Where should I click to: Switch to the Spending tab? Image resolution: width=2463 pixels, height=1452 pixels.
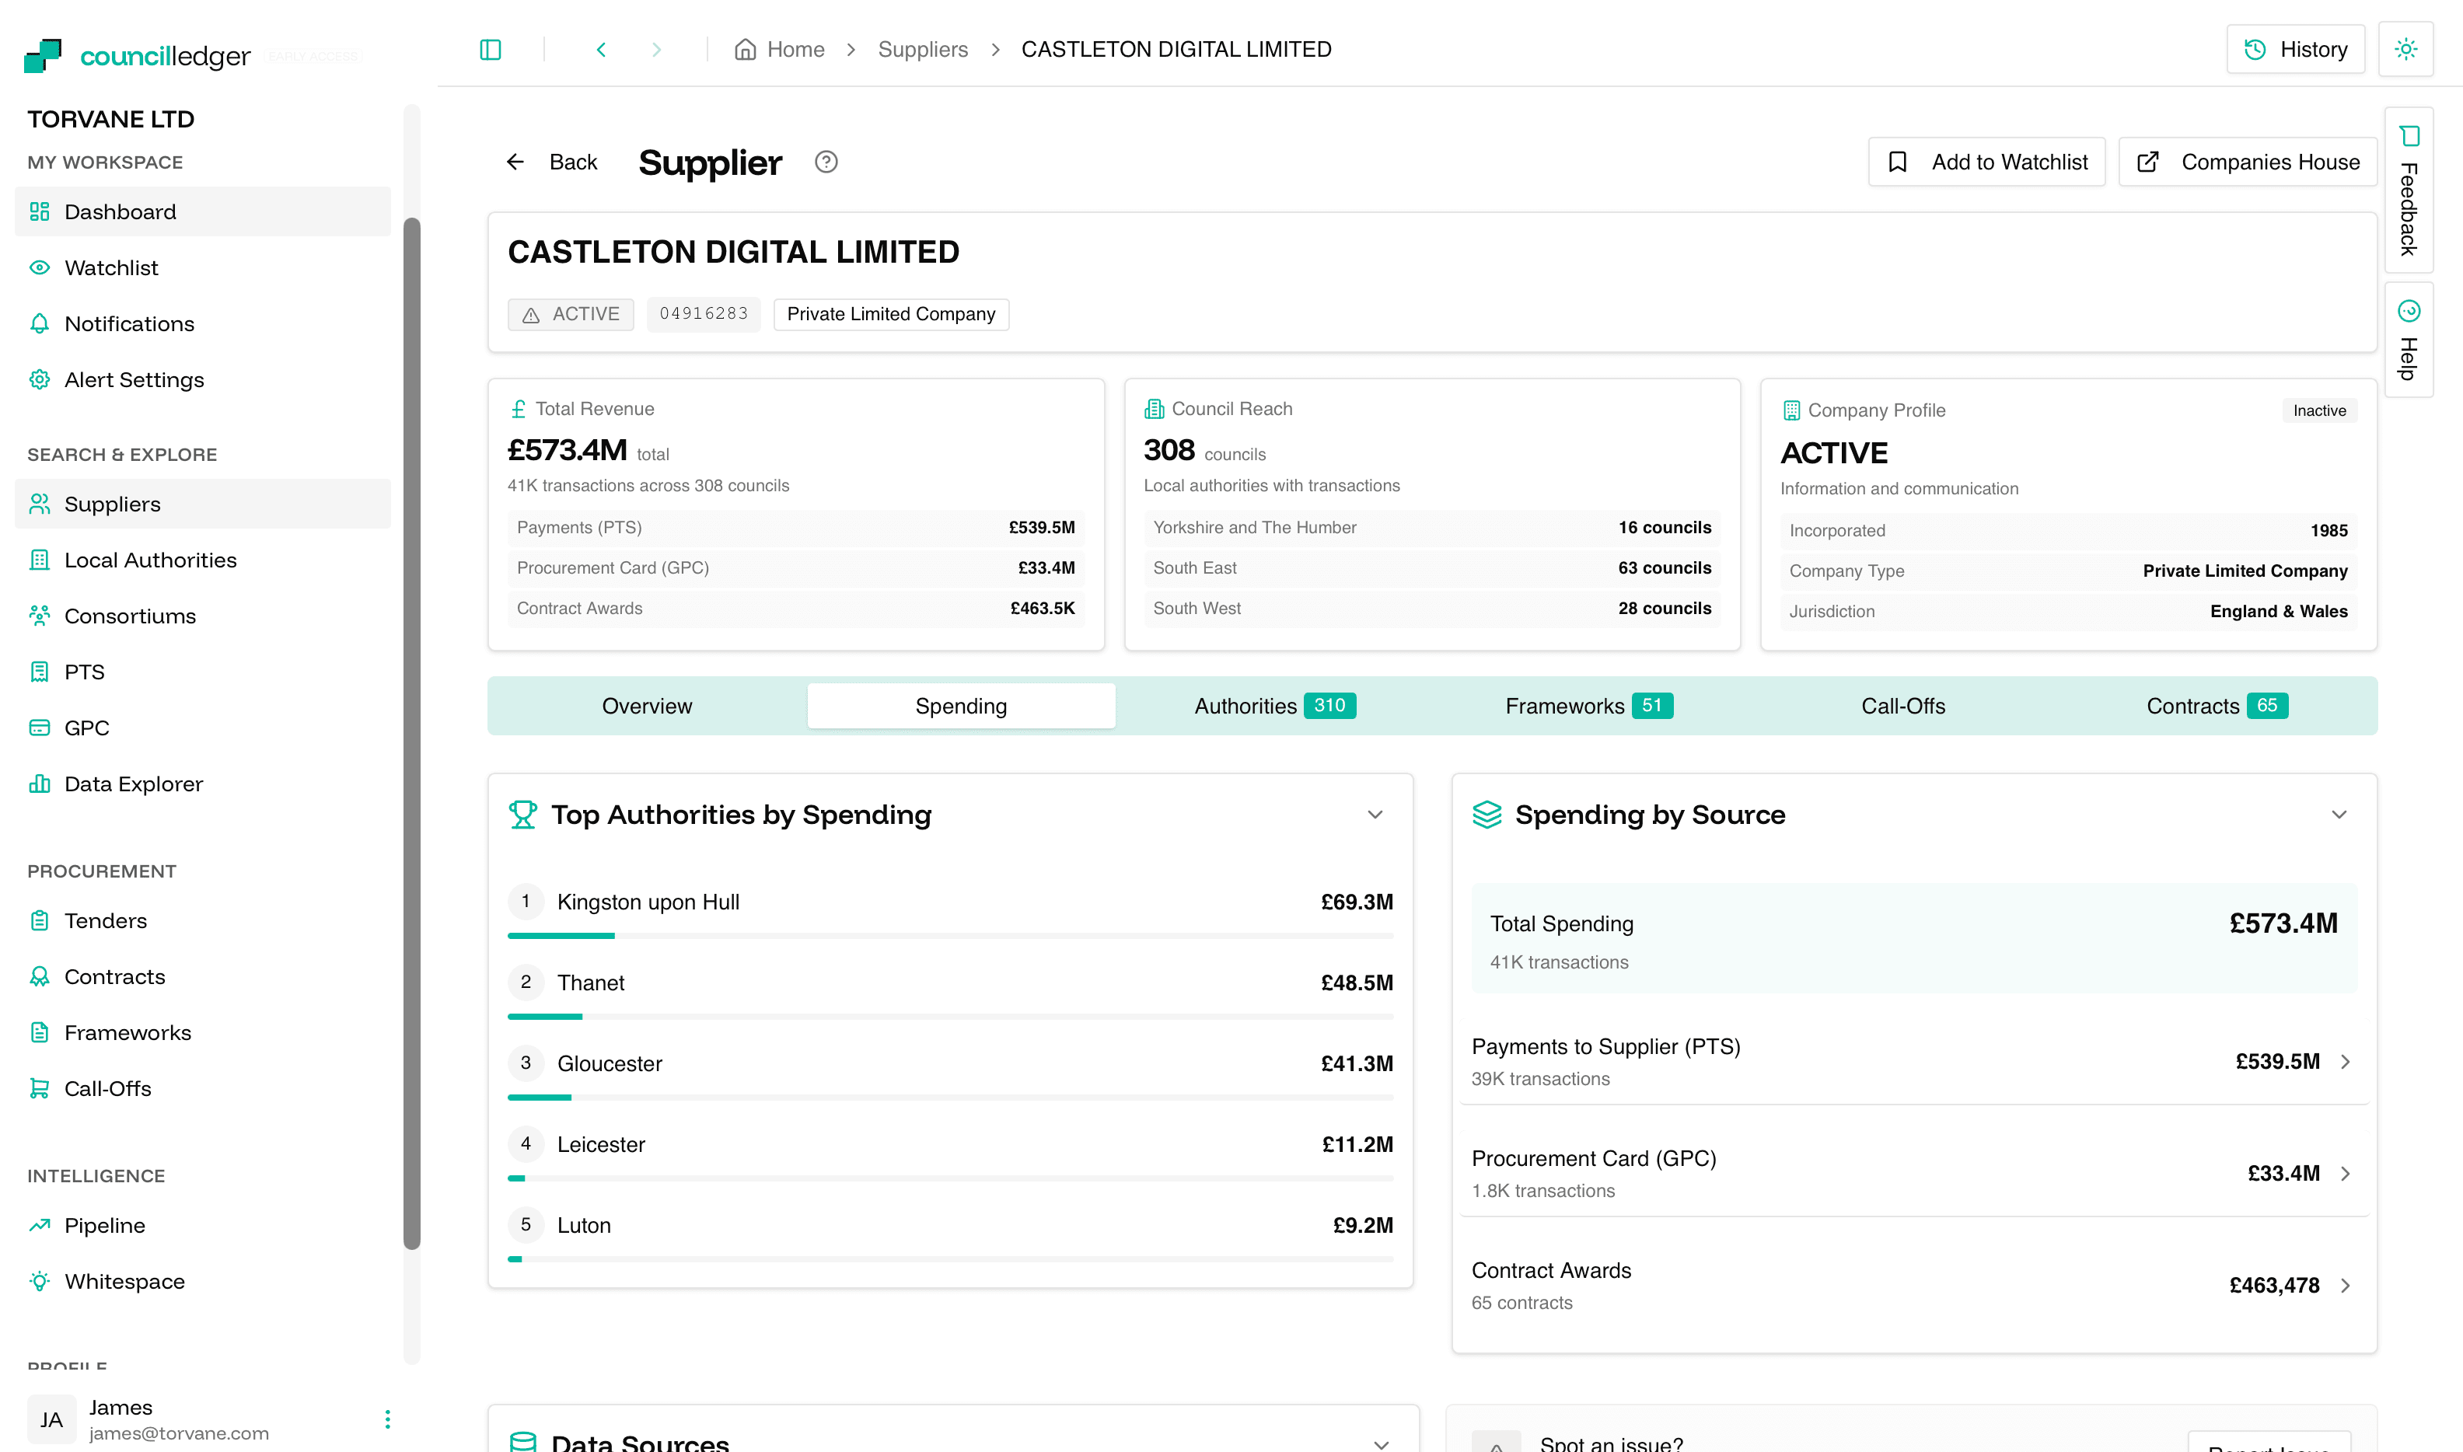961,706
